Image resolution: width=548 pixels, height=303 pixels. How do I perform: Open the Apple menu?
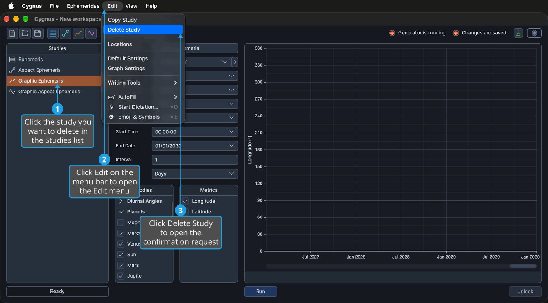pyautogui.click(x=11, y=6)
